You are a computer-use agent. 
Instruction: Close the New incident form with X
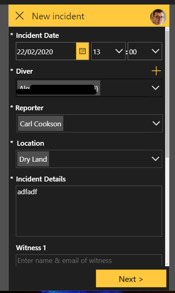[20, 16]
